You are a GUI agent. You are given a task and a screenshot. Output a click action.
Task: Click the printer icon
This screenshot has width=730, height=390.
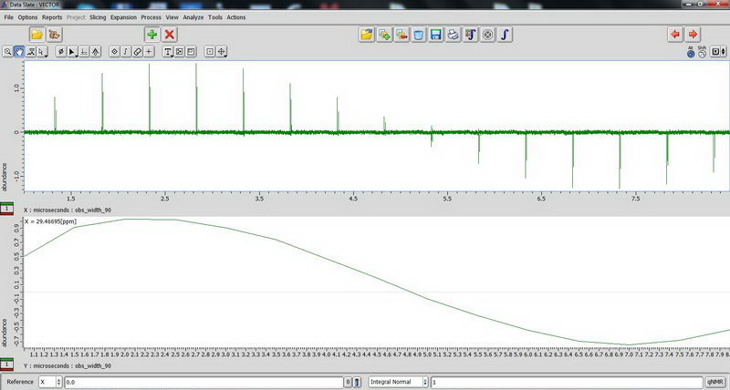click(x=453, y=35)
